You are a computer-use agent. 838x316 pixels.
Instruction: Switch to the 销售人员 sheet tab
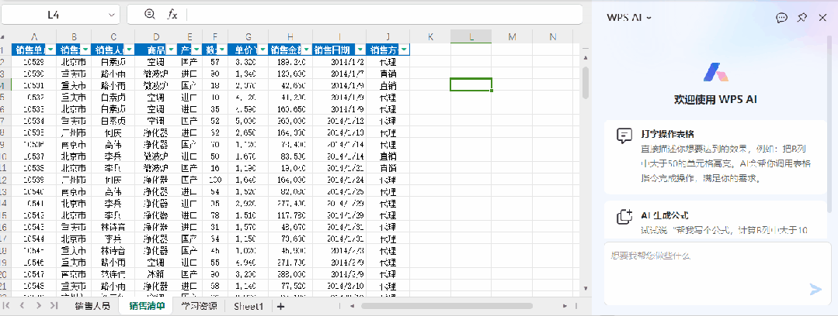point(92,307)
